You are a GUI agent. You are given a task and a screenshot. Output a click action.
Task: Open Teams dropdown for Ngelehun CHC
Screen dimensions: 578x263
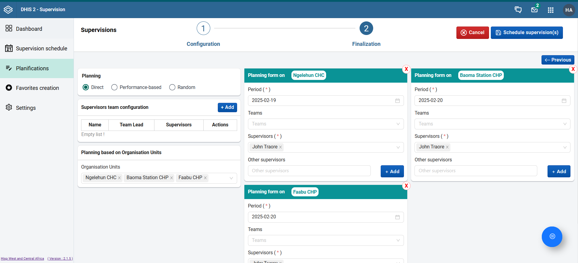tap(326, 124)
